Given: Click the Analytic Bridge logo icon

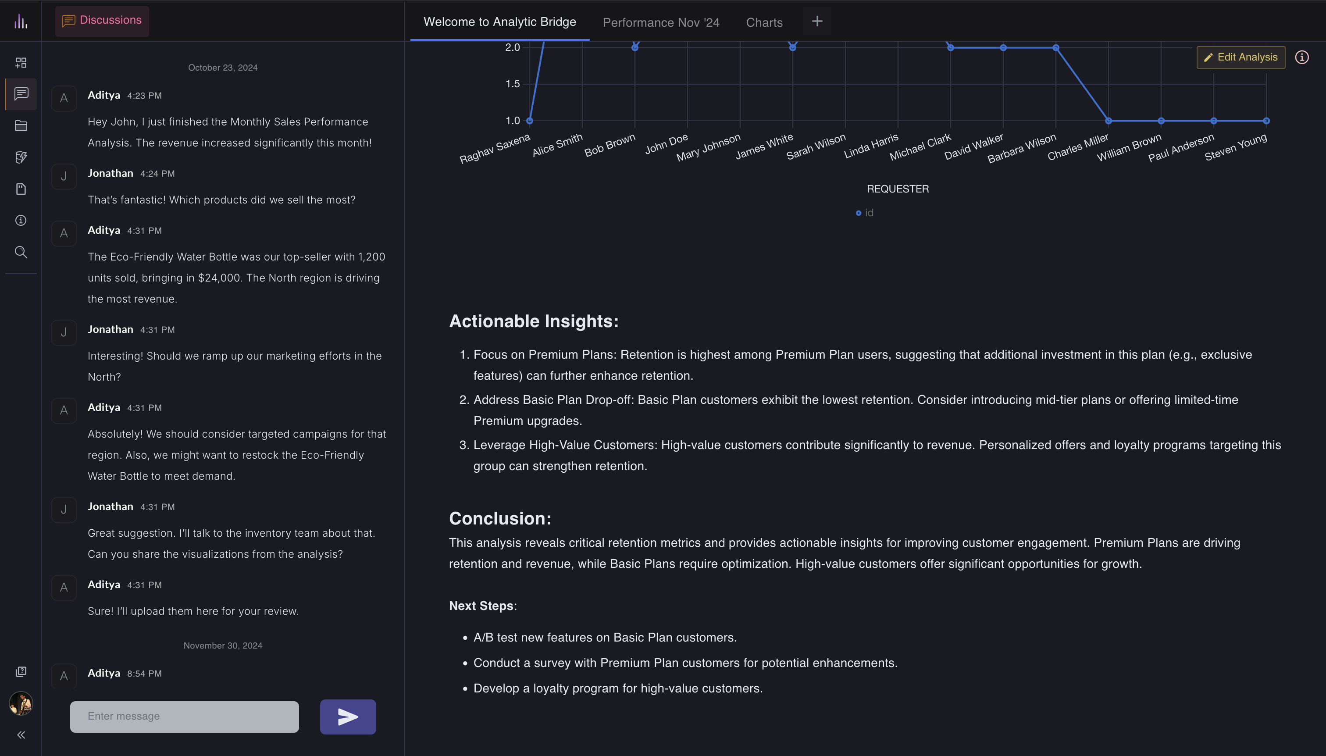Looking at the screenshot, I should (21, 21).
